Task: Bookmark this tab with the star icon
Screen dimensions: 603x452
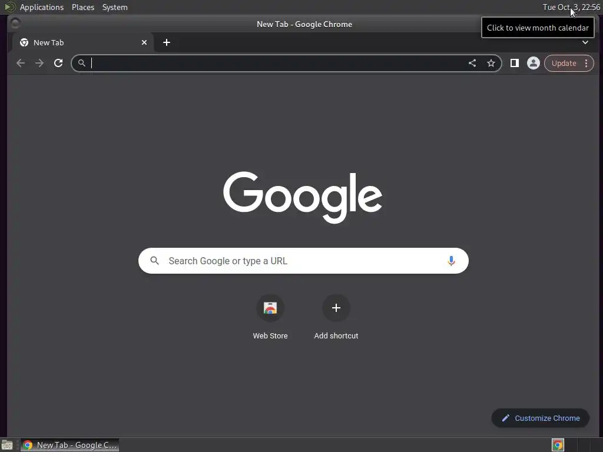Action: point(491,63)
